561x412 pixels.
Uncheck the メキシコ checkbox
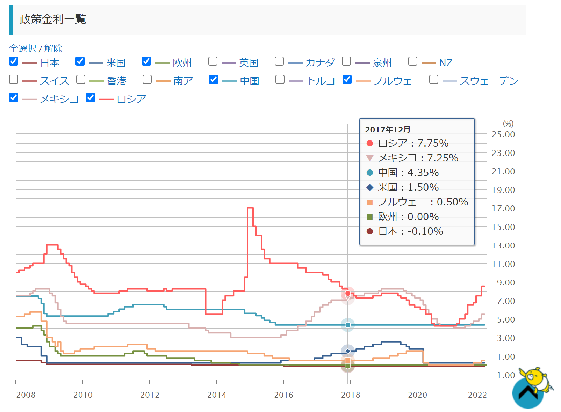pyautogui.click(x=14, y=97)
